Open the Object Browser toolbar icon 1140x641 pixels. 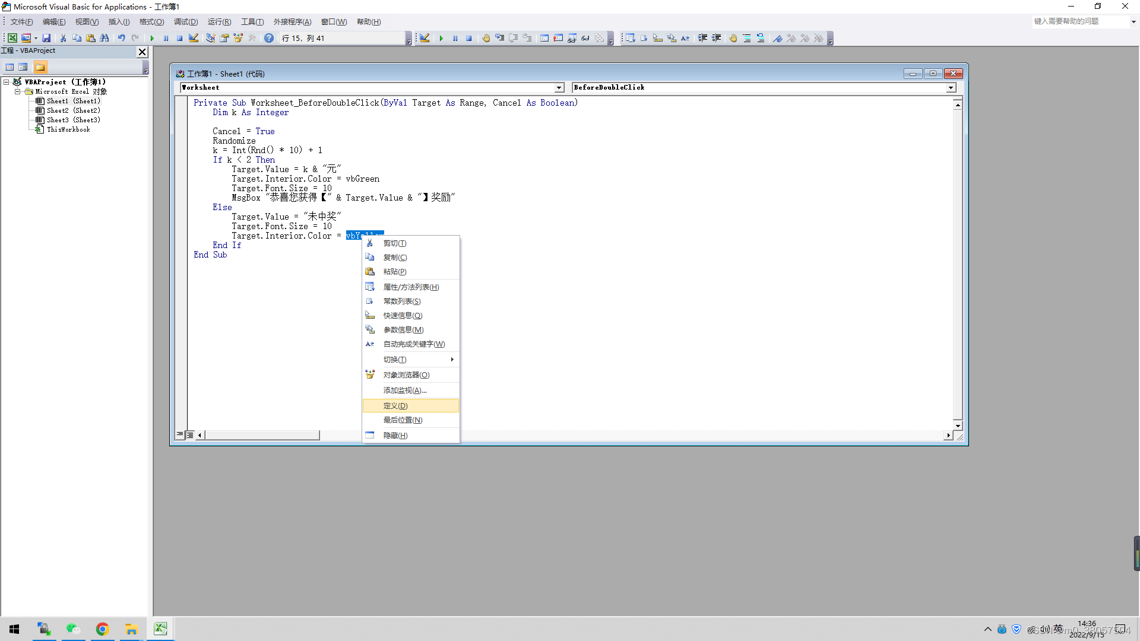tap(238, 38)
